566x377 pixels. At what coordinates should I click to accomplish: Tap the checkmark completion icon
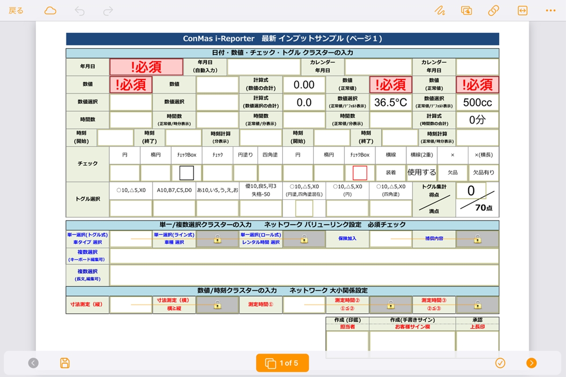(x=500, y=363)
